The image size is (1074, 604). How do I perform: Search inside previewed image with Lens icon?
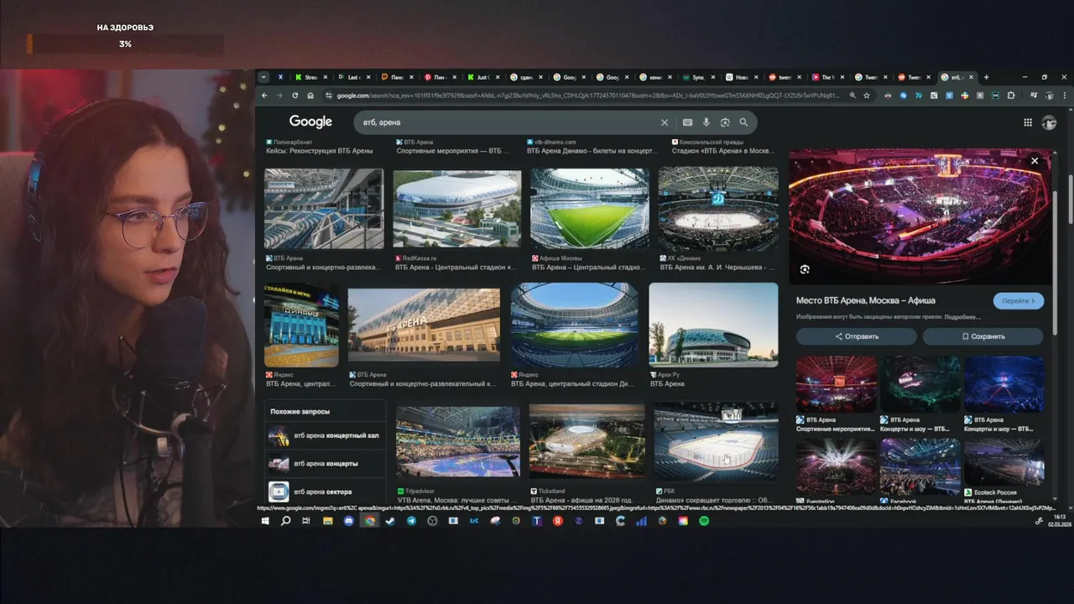coord(805,269)
